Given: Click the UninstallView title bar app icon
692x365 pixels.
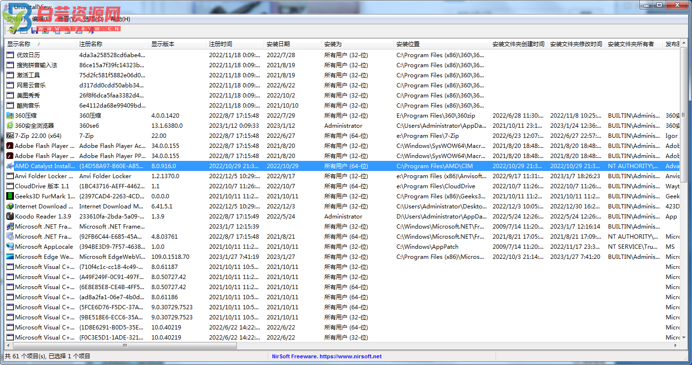Looking at the screenshot, I should click(x=7, y=7).
